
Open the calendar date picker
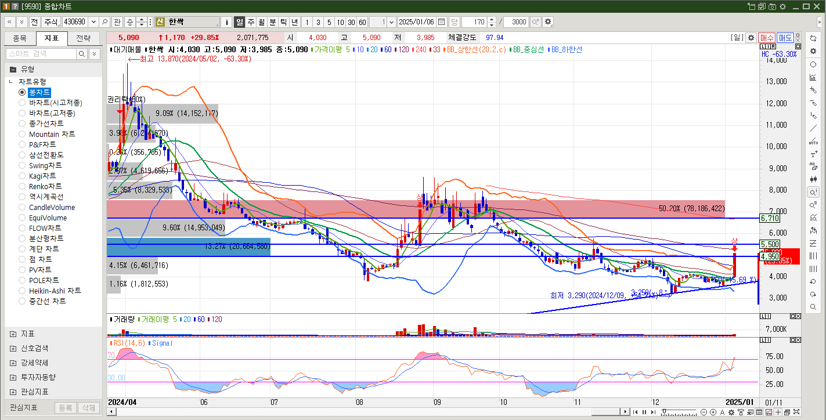click(442, 22)
